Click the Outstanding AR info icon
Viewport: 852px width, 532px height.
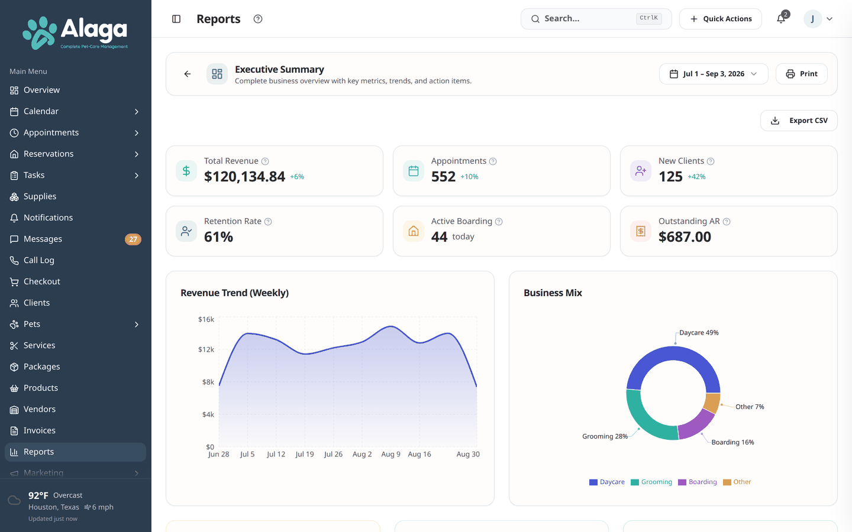point(727,222)
